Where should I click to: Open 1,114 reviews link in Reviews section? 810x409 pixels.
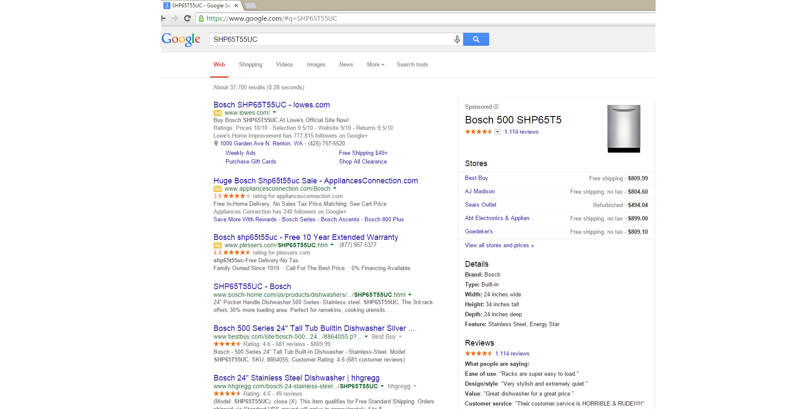coord(512,354)
